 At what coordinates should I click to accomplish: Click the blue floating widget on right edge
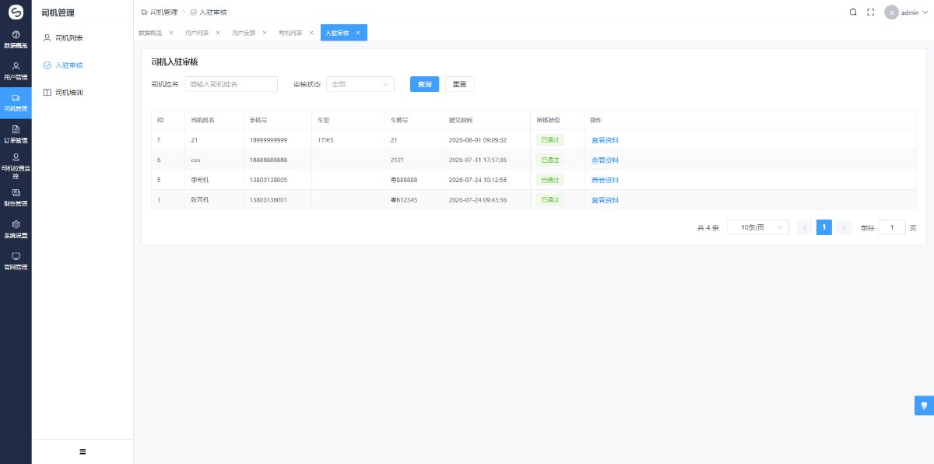[x=924, y=406]
